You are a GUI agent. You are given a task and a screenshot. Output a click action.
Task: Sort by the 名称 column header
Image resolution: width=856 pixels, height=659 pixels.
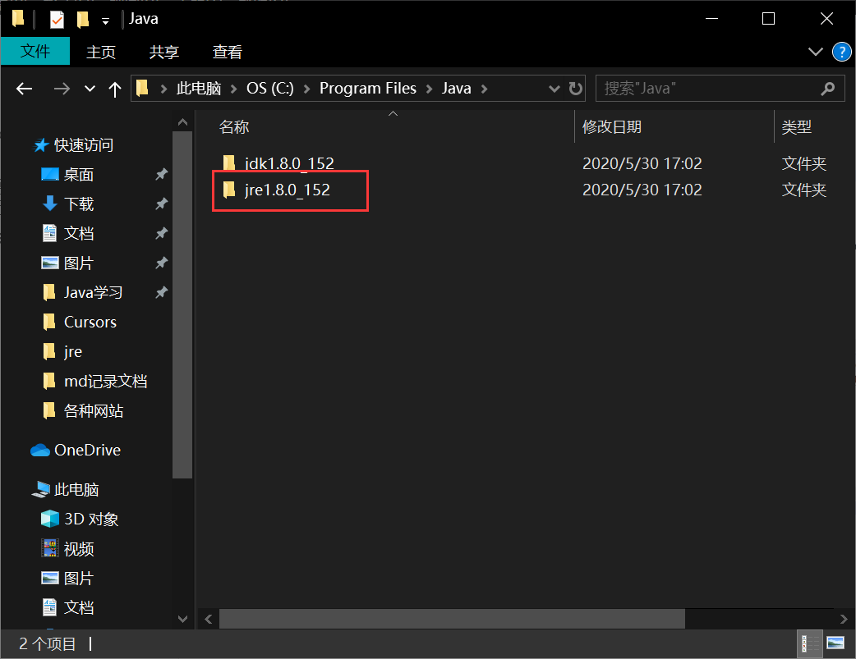(x=234, y=127)
